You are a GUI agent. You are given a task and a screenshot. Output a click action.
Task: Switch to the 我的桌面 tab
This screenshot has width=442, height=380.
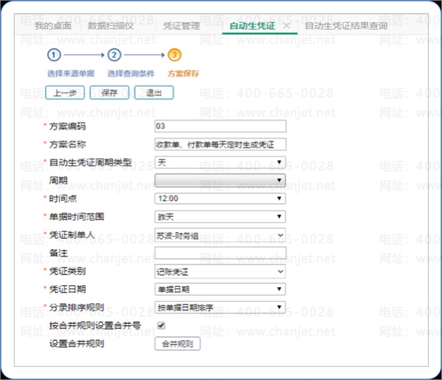(53, 26)
